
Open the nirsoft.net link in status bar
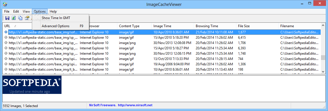pos(135,105)
